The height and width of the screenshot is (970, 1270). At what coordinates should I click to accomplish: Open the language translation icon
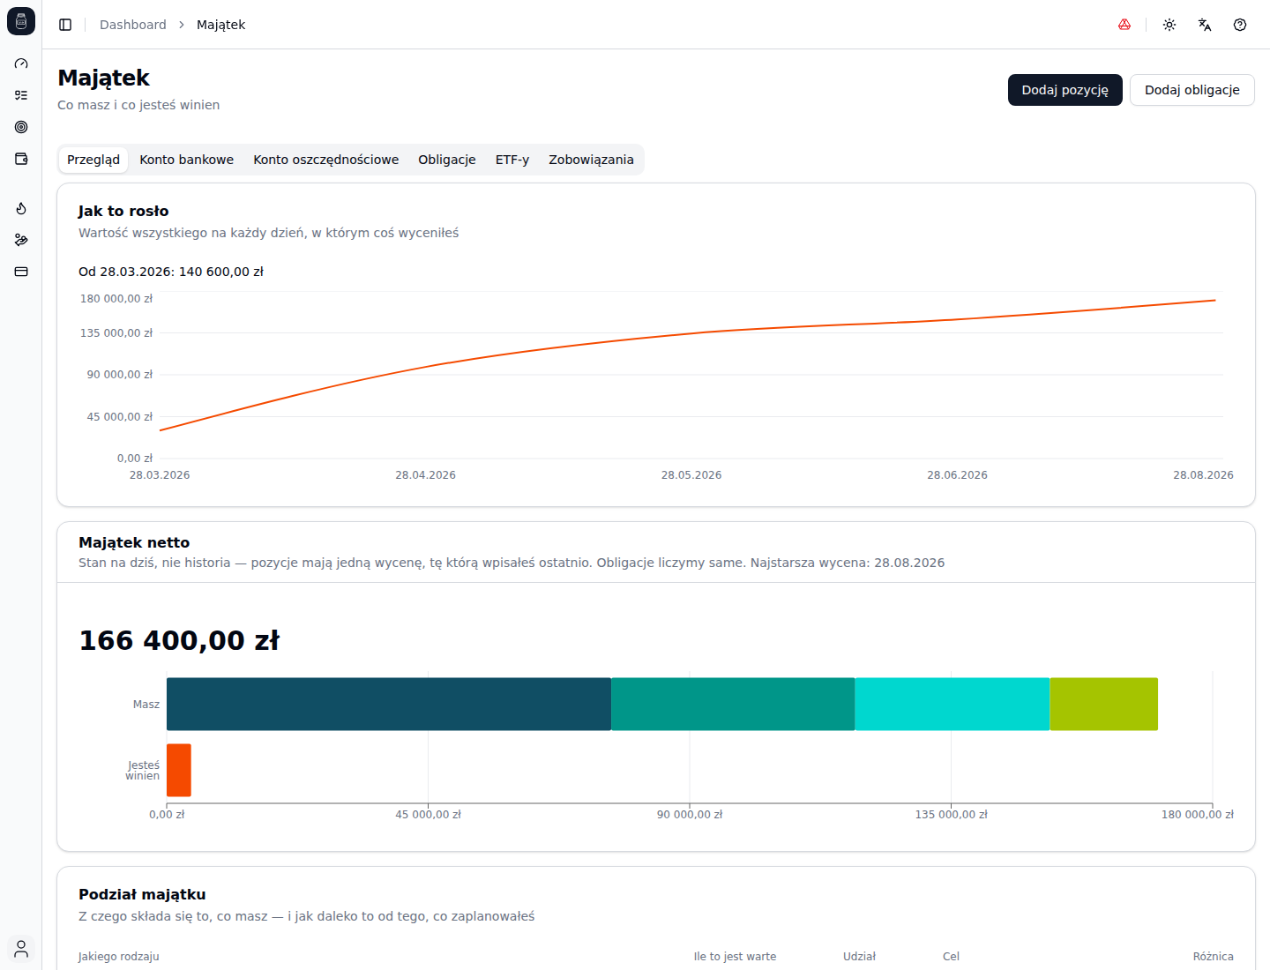[1205, 25]
